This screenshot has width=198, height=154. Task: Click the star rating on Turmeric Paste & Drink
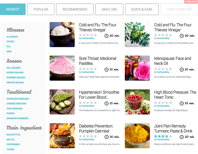pyautogui.click(x=163, y=136)
